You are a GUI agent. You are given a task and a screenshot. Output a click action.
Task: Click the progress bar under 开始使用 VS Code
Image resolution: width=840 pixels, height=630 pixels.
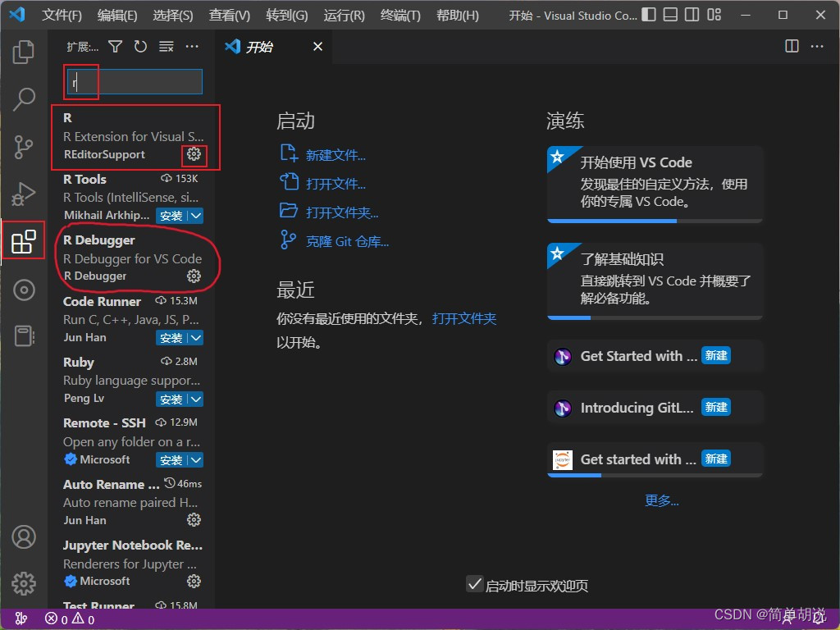655,220
